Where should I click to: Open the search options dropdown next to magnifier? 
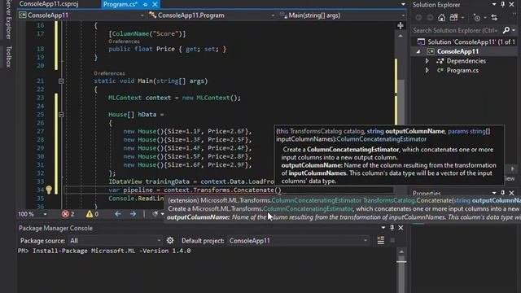coord(514,31)
